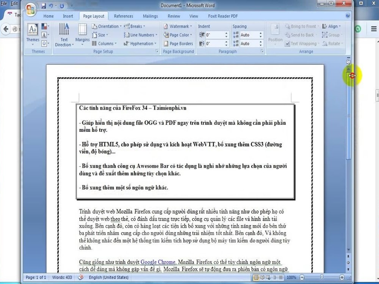Screen dimensions: 379x284
Task: Go to next page button
Action: [348, 269]
